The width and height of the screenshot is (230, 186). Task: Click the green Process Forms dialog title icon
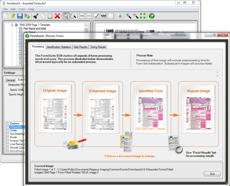point(27,36)
